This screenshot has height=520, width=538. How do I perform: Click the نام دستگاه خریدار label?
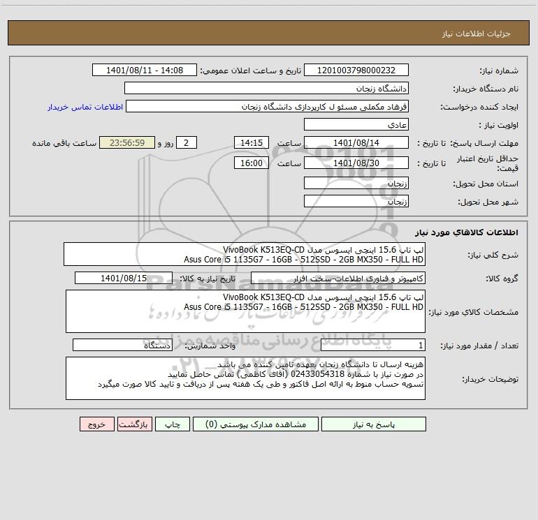[486, 89]
